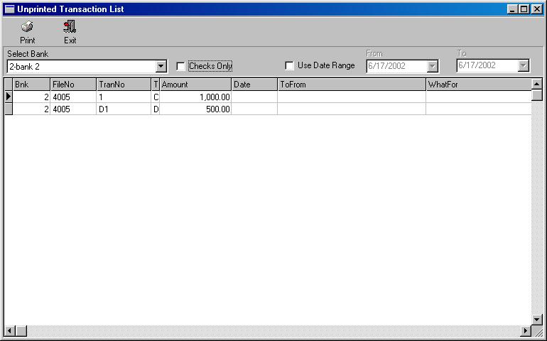547x341 pixels.
Task: Click the vertical scrollbar down arrow
Action: 537,319
